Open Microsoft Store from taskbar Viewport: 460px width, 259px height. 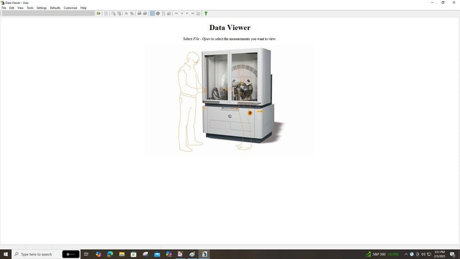pos(133,254)
